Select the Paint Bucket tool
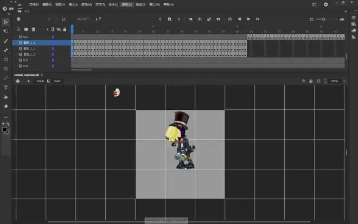Image resolution: width=358 pixels, height=224 pixels. 6,97
